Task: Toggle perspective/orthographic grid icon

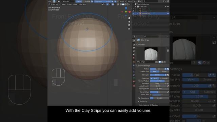Action: 129,29
